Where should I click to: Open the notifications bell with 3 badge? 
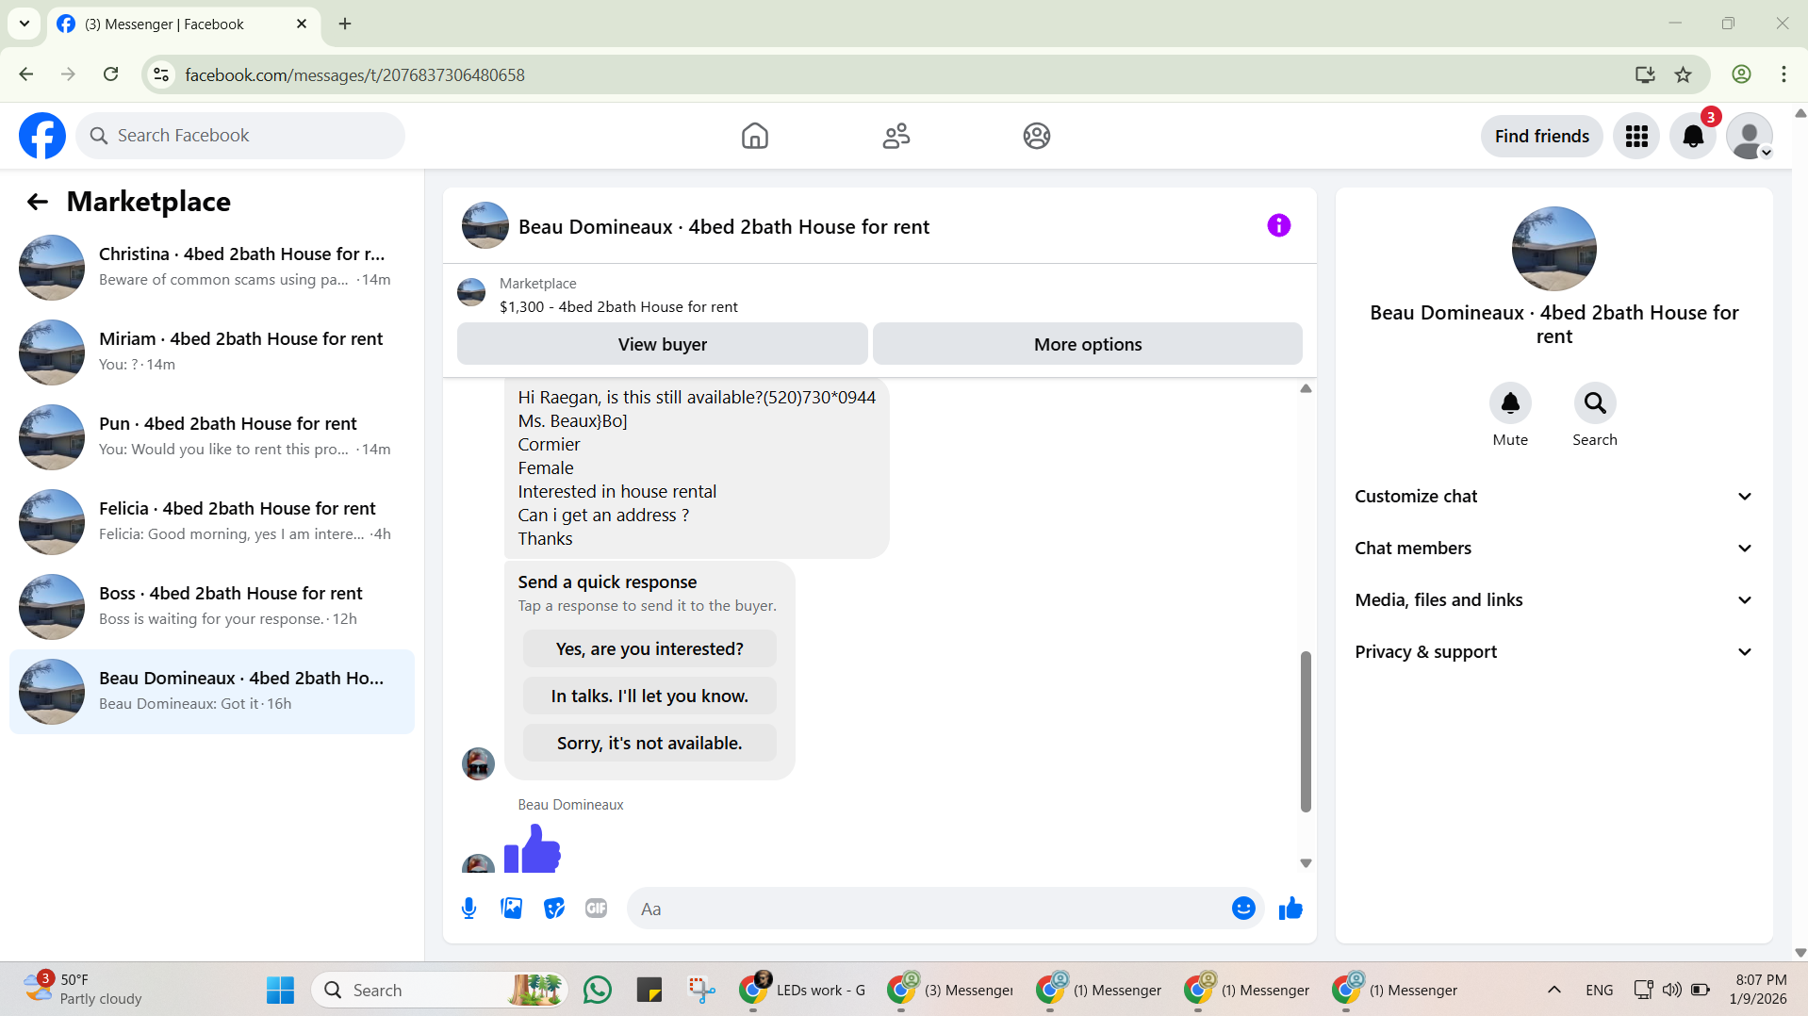click(1693, 137)
